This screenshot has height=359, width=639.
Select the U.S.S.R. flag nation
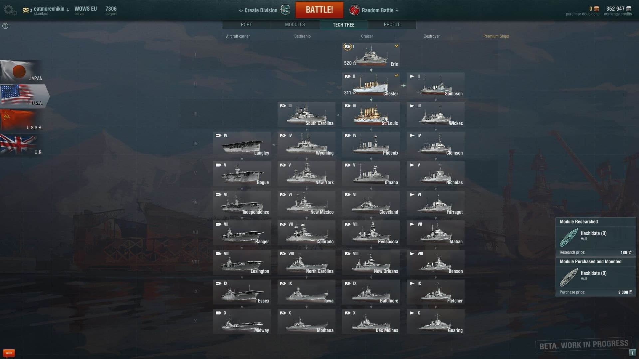[22, 121]
